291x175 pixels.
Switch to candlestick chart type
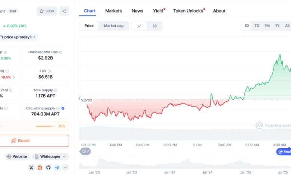154,26
